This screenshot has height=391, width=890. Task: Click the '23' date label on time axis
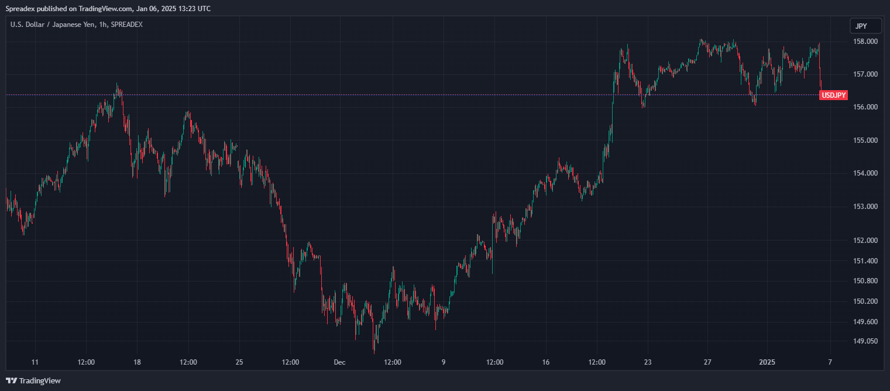[647, 362]
